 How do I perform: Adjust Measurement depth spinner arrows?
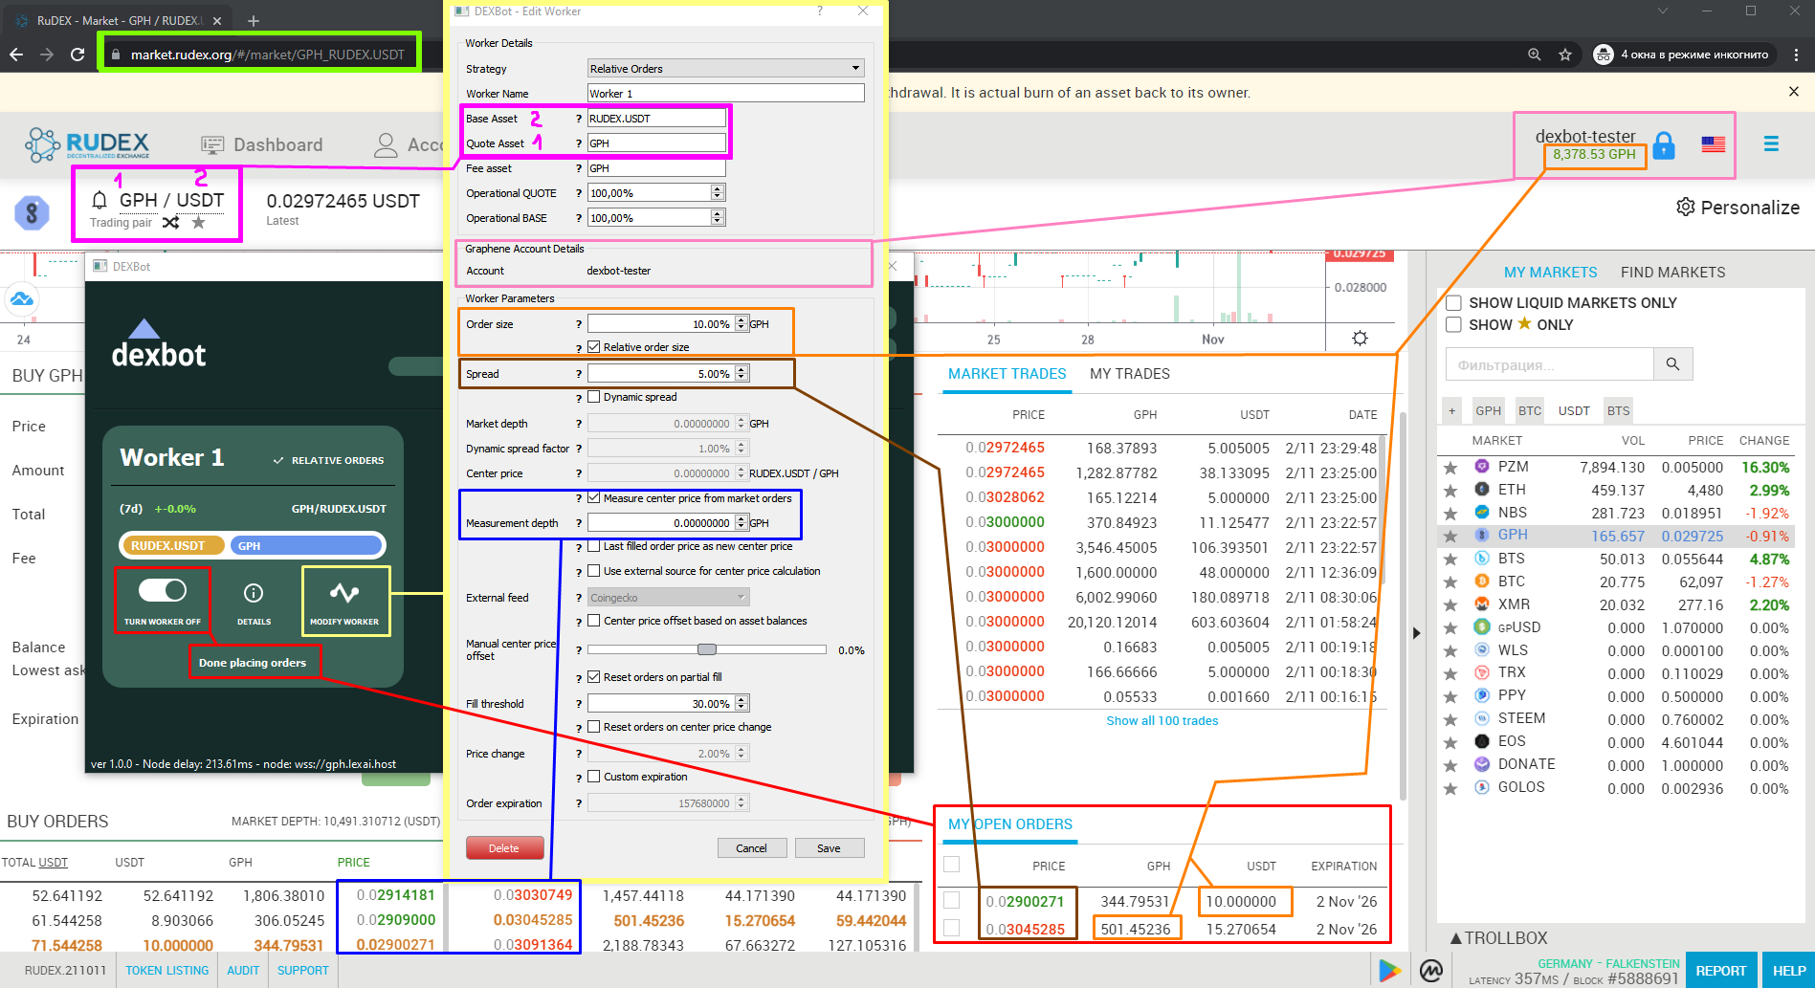tap(741, 523)
